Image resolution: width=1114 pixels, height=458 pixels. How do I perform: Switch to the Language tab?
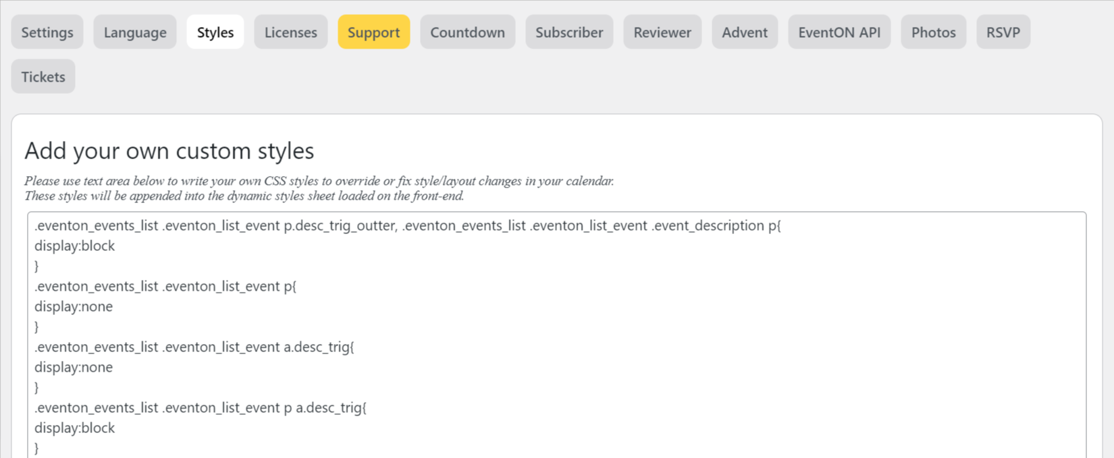[x=135, y=32]
